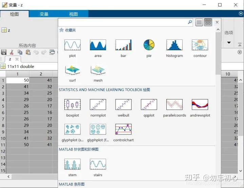Click the MATLAB 针状图和阶梯图 section header
The width and height of the screenshot is (244, 188).
(79, 149)
